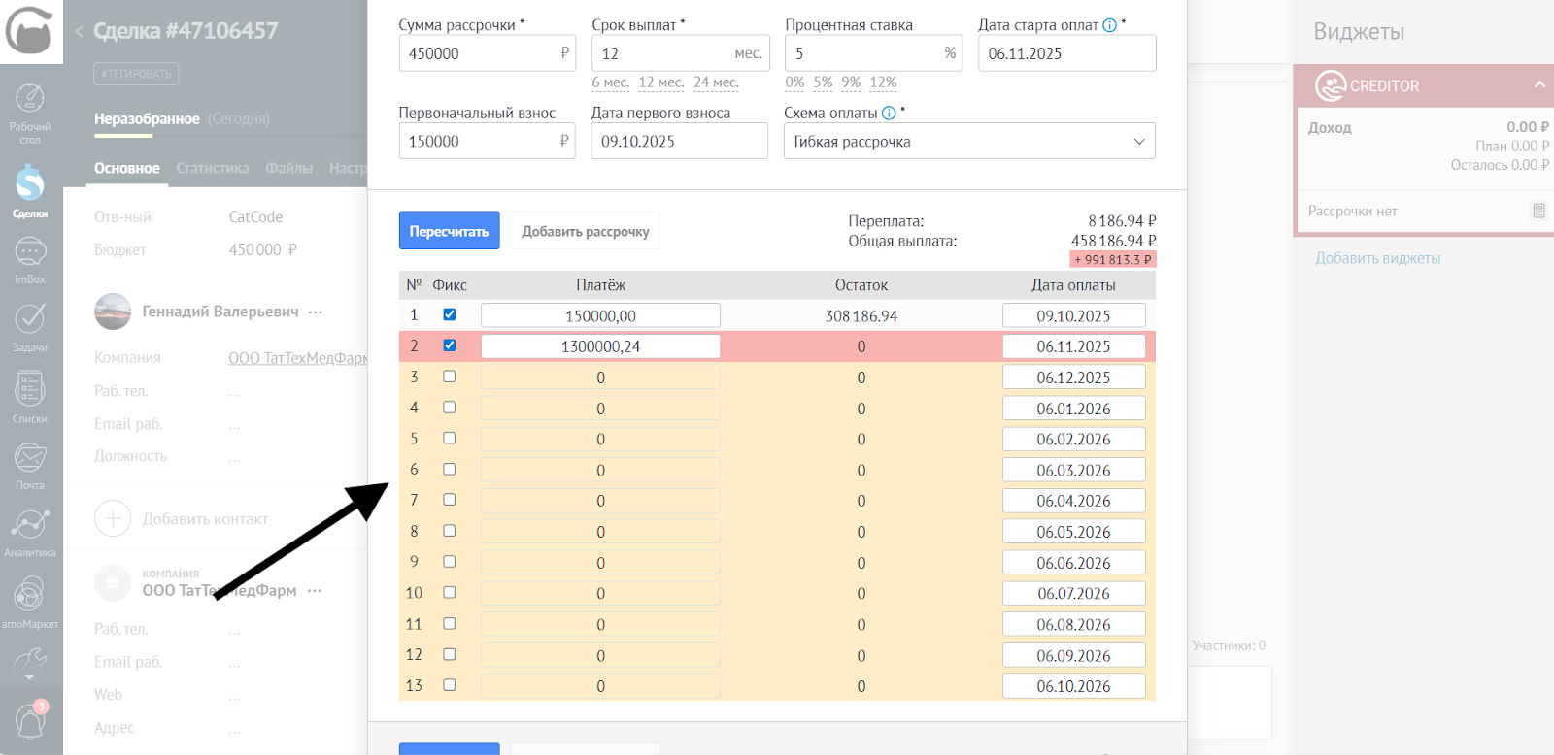Go to Задачи tasks icon
The image size is (1554, 755).
30,326
